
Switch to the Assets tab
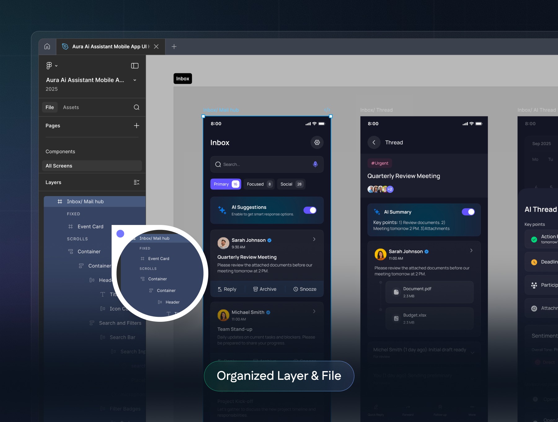(71, 107)
